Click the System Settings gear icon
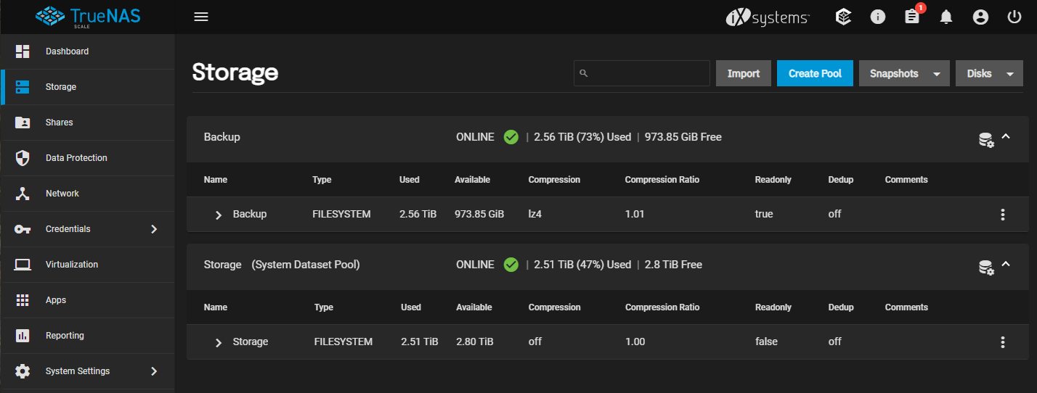The image size is (1037, 393). [x=23, y=371]
